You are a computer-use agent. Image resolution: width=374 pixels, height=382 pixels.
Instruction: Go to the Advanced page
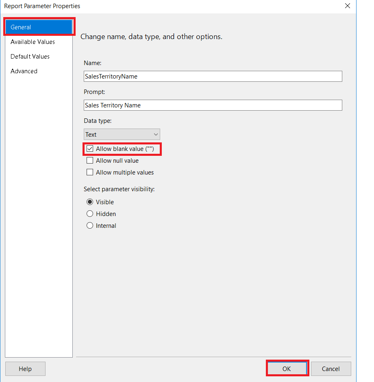24,71
